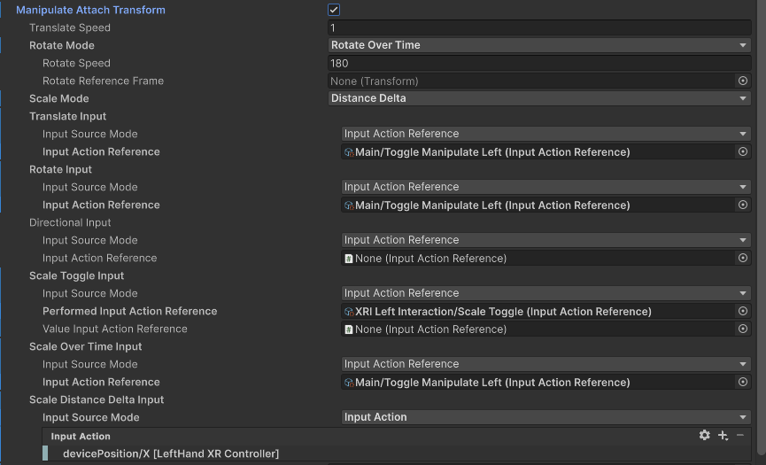Click Directional Input's None Input Action Reference field

[x=538, y=258]
